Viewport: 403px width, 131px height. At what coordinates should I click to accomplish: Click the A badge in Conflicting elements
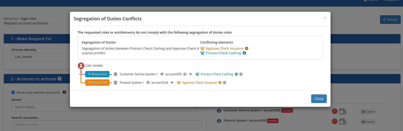point(247,48)
